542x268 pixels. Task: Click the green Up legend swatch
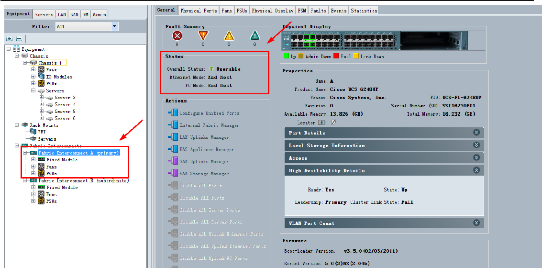click(285, 56)
